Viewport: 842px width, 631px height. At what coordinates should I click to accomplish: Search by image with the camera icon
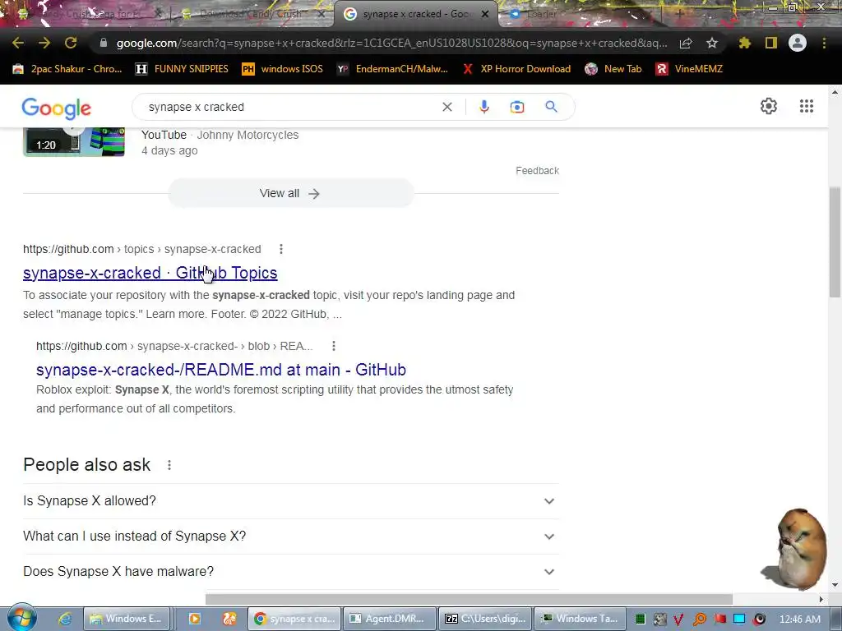tap(517, 107)
